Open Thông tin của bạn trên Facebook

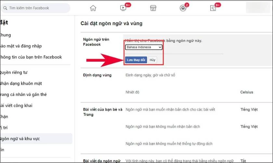(31, 57)
